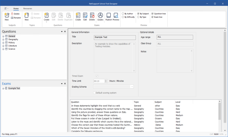Select the History tree item

pyautogui.click(x=12, y=42)
